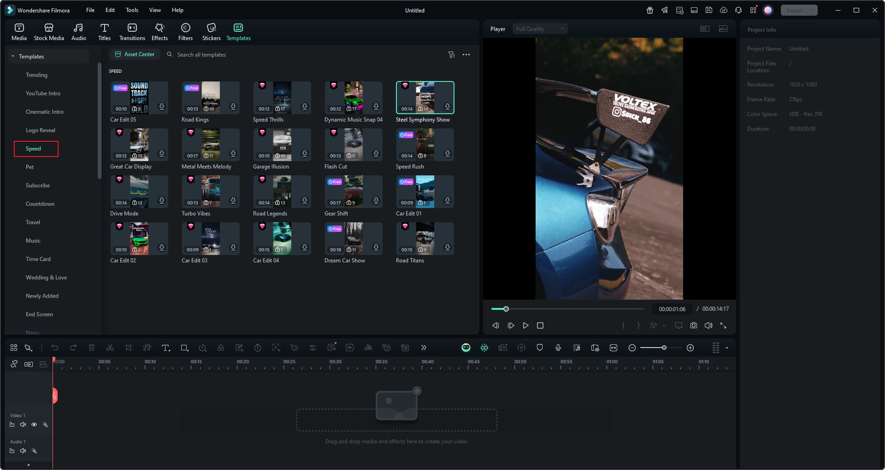This screenshot has height=470, width=885.
Task: Click the Split scissors tool
Action: coord(110,348)
